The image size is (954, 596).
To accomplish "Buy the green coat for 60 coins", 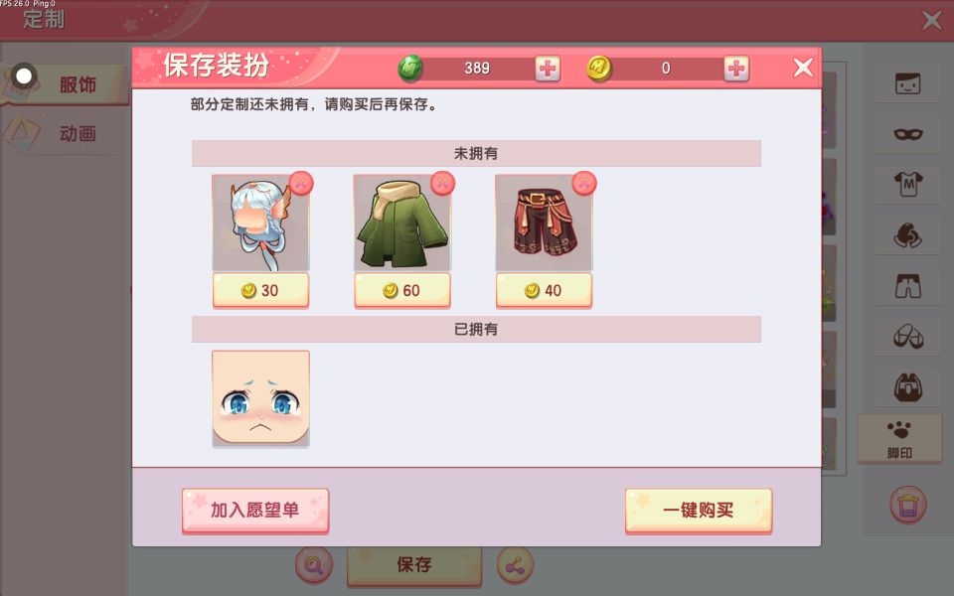I will [x=402, y=291].
